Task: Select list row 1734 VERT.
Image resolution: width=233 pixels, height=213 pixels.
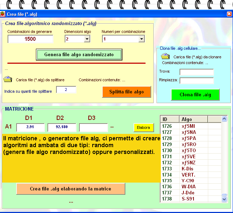Action: point(191,175)
